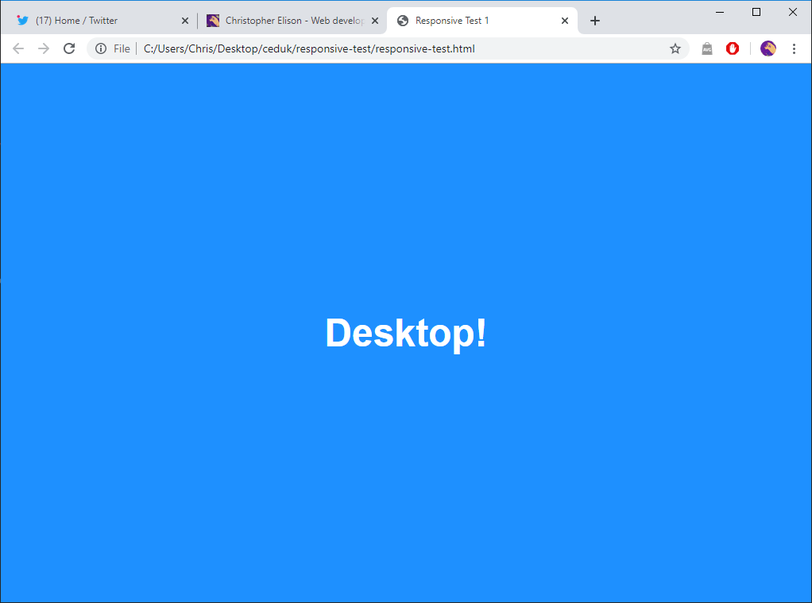Viewport: 812px width, 603px height.
Task: Go forward to the next page
Action: click(44, 48)
